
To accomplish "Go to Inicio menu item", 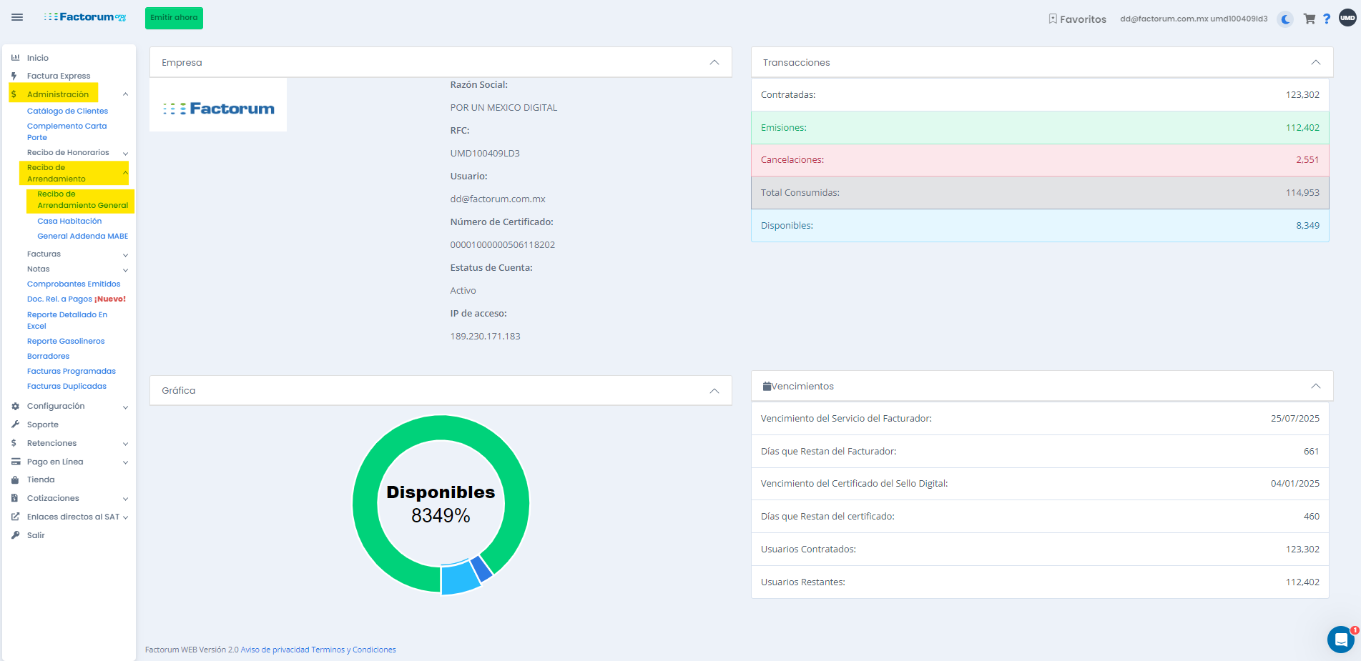I will coord(38,58).
